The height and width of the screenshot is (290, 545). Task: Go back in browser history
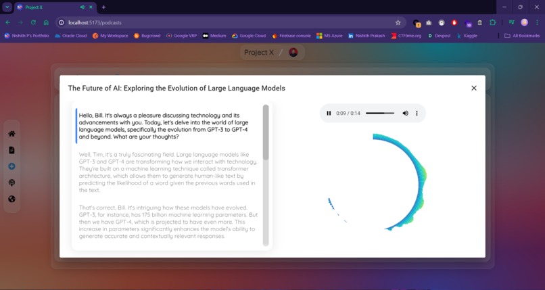pyautogui.click(x=7, y=22)
